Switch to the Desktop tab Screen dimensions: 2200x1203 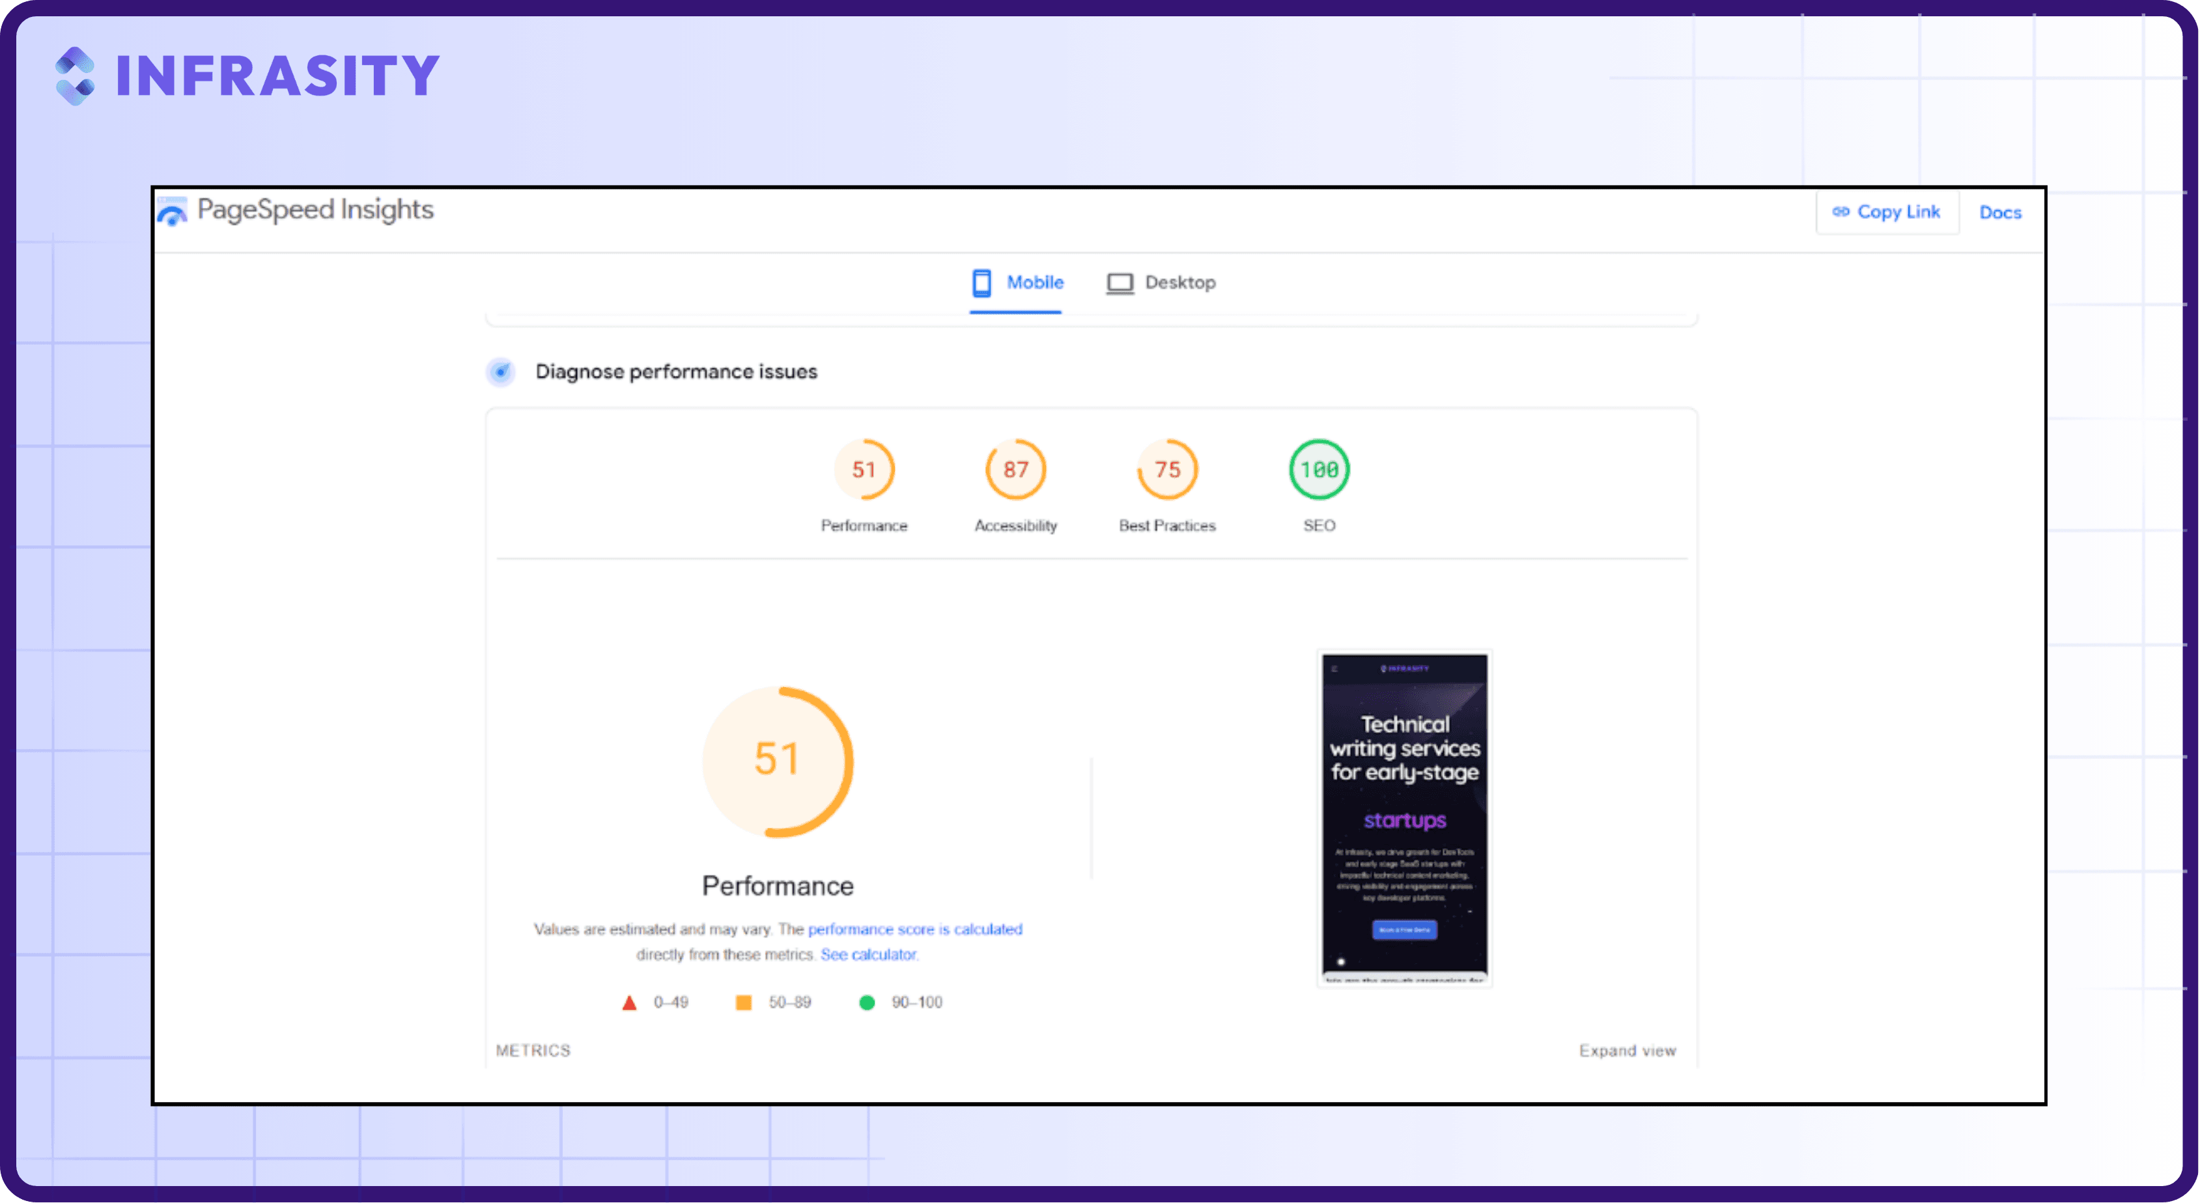click(1161, 283)
